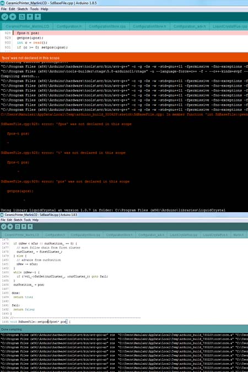Click 'Using library LiquidCrystal' console line

click(113, 210)
